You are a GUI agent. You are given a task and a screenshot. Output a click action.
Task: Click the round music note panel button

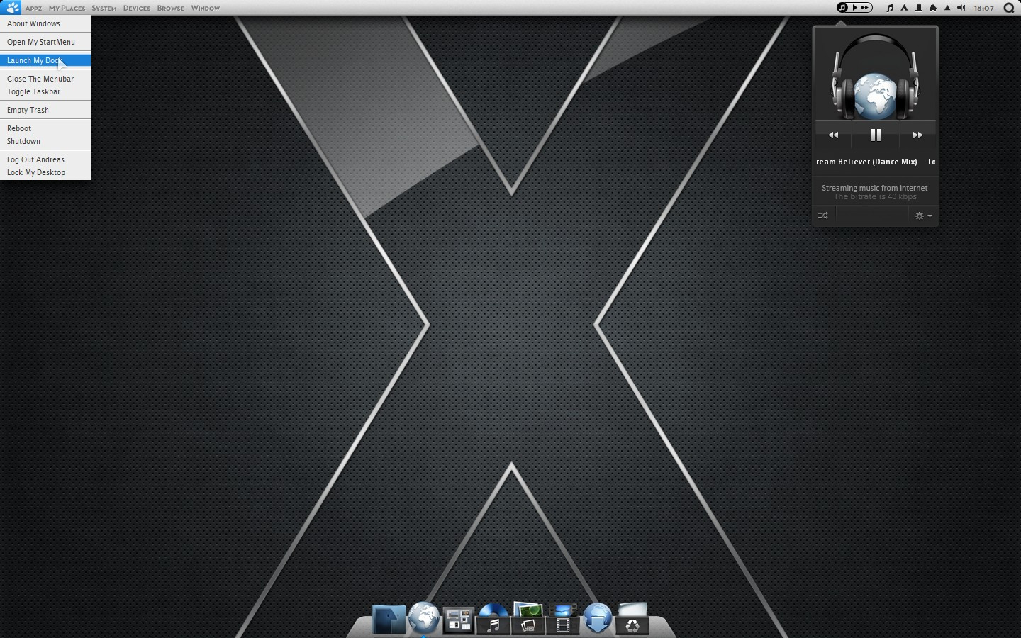[x=842, y=8]
